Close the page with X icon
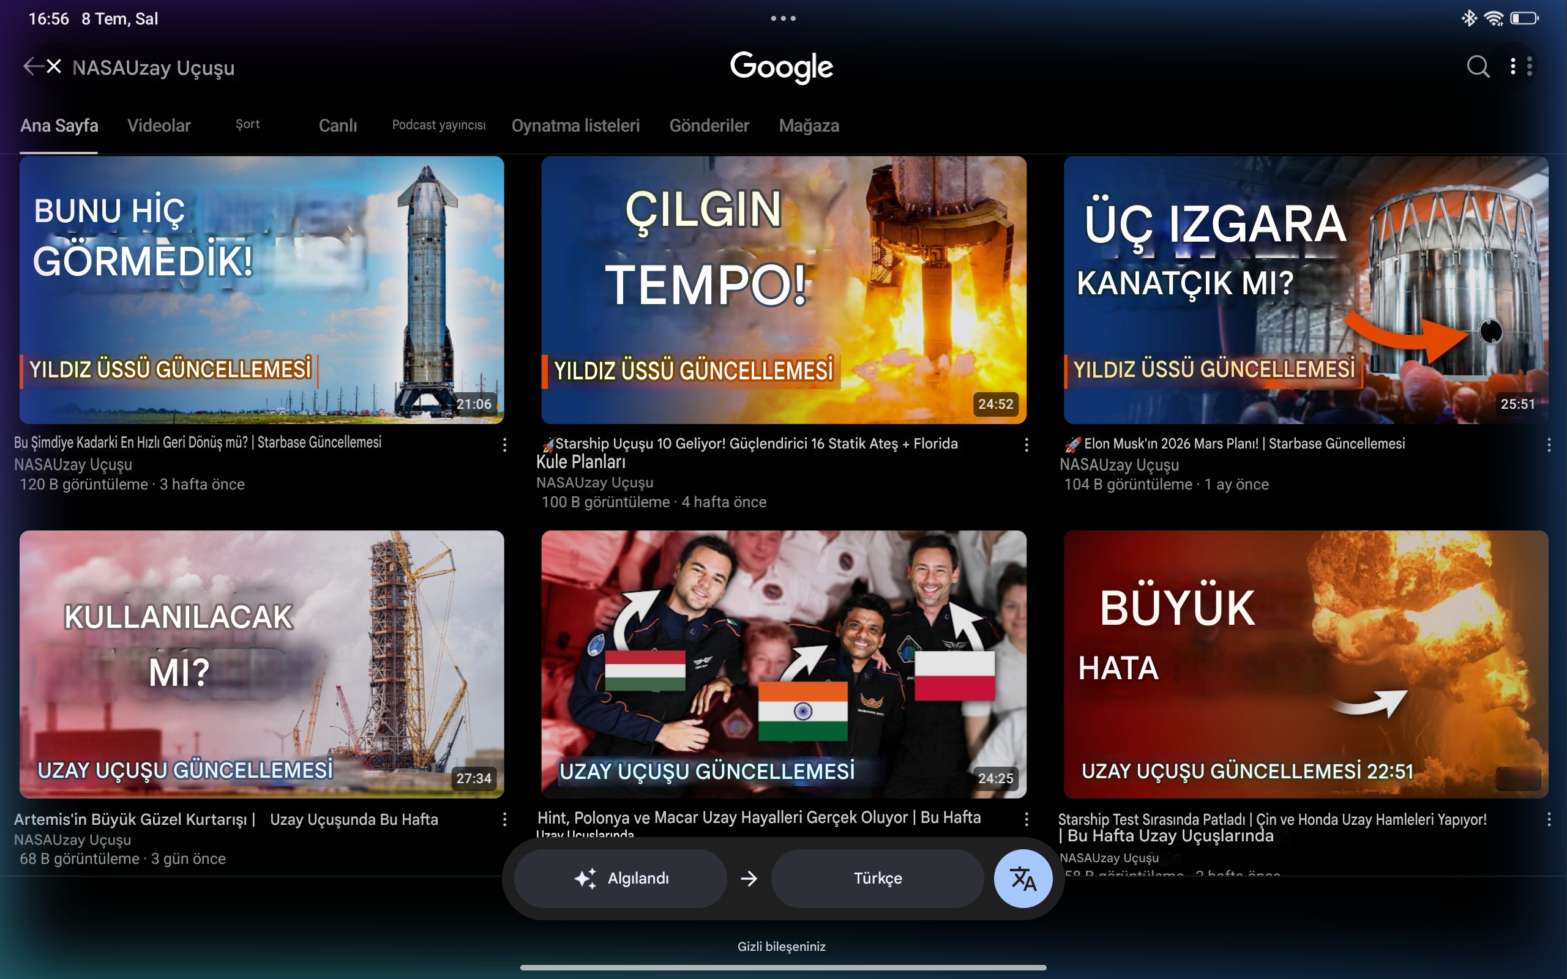 pos(54,66)
